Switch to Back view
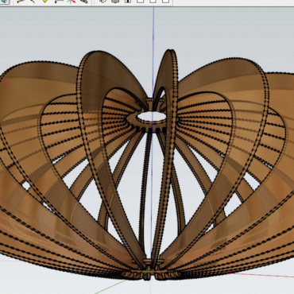Image resolution: width=294 pixels, height=294 pixels. pos(153,1)
